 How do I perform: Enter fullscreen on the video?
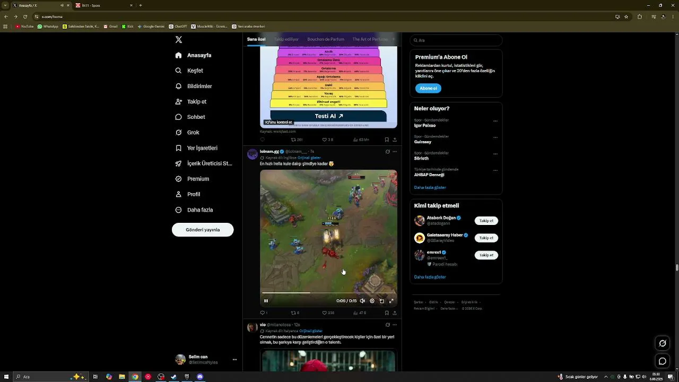[391, 301]
